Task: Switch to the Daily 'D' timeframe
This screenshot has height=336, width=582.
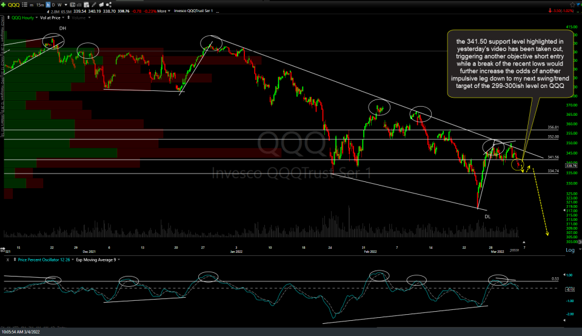Action: click(x=53, y=5)
